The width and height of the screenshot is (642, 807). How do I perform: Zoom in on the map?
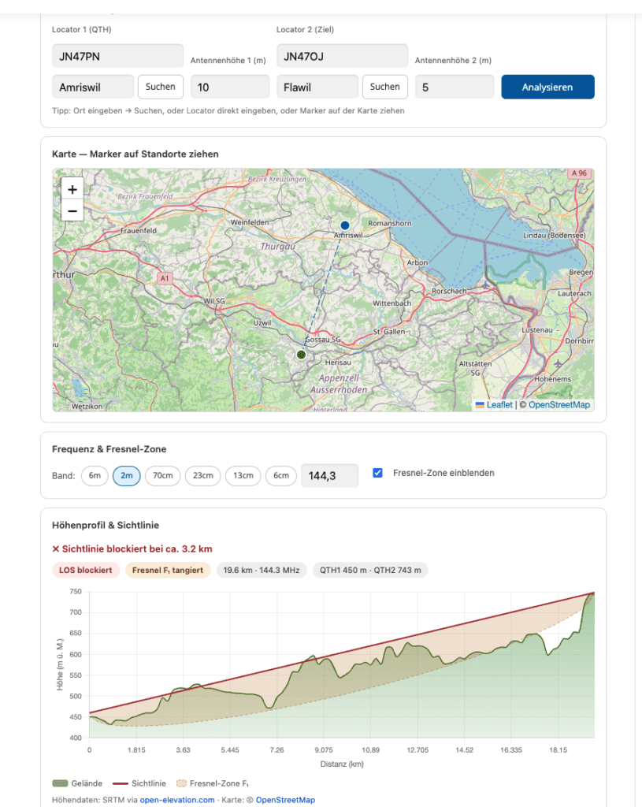(72, 189)
